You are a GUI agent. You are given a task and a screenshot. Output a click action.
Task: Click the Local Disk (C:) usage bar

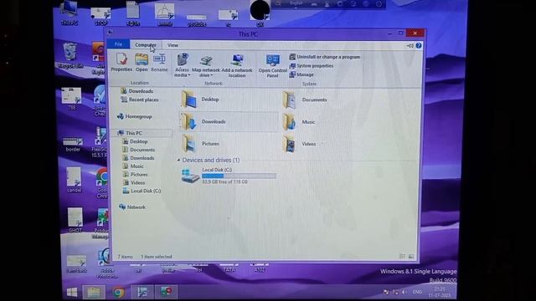(239, 176)
